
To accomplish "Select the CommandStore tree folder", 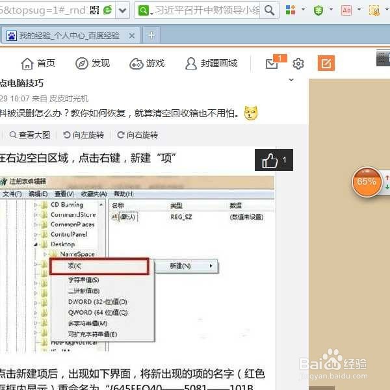I will click(x=73, y=214).
